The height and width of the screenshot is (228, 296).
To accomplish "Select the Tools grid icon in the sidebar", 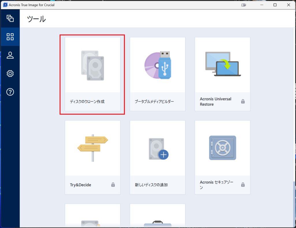I will tap(10, 37).
